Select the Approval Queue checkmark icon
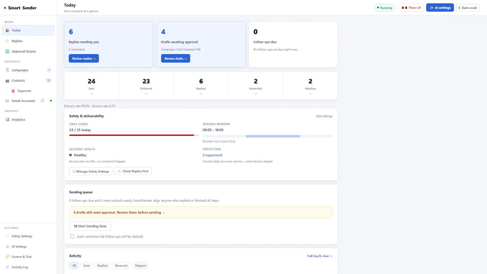487x274 pixels. (x=7, y=51)
